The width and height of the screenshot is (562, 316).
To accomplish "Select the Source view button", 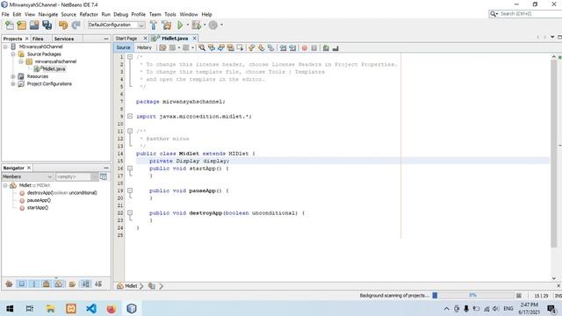I will pyautogui.click(x=123, y=47).
